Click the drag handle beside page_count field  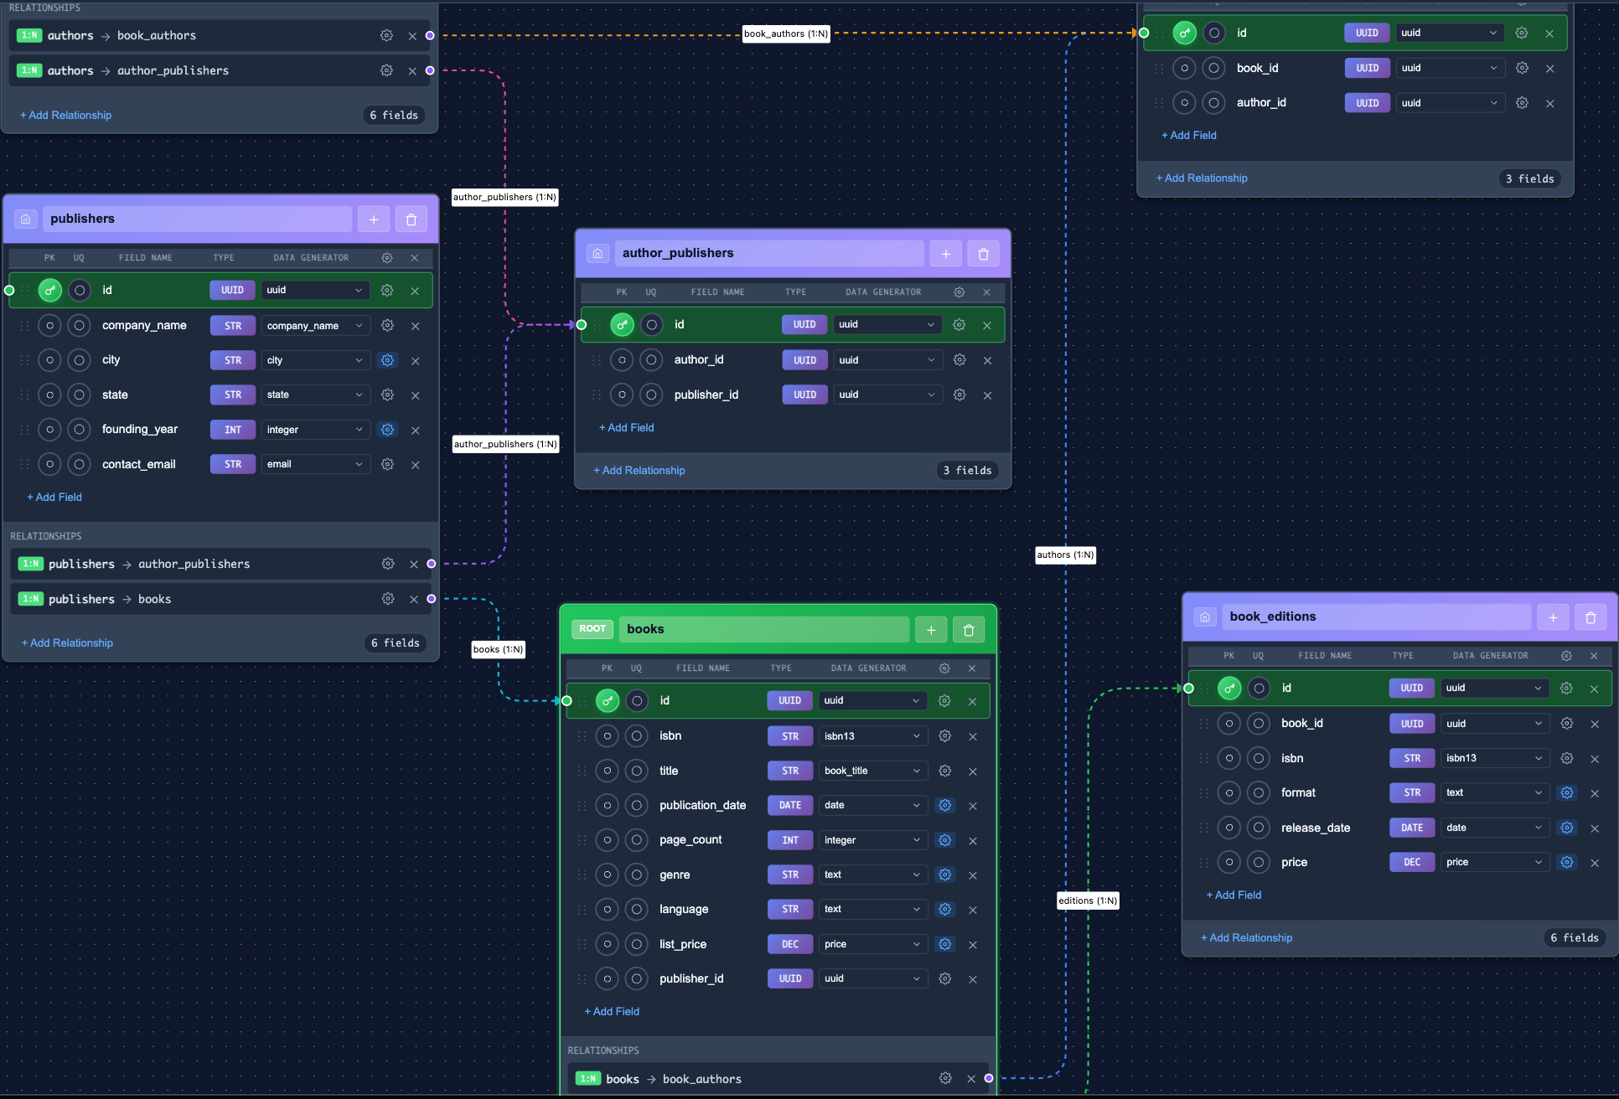[582, 840]
